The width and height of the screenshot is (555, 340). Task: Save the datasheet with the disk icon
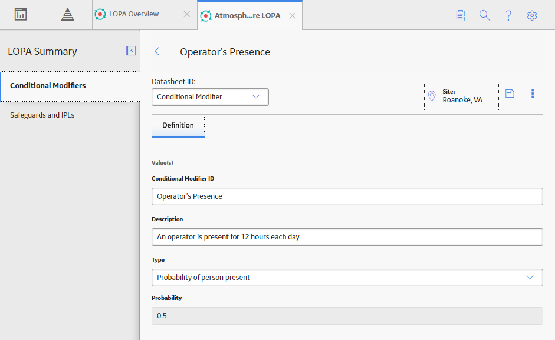tap(510, 94)
